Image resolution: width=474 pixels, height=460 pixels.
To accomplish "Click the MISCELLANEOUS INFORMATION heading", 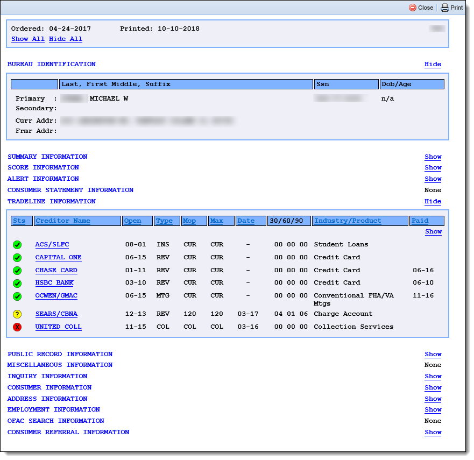I will point(60,365).
